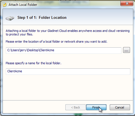The height and width of the screenshot is (116, 135).
Task: Click the 'Please specify a name' label
Action: pyautogui.click(x=33, y=63)
